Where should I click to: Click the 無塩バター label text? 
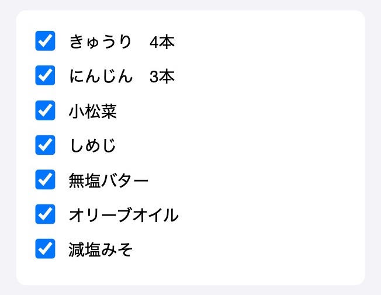point(108,181)
